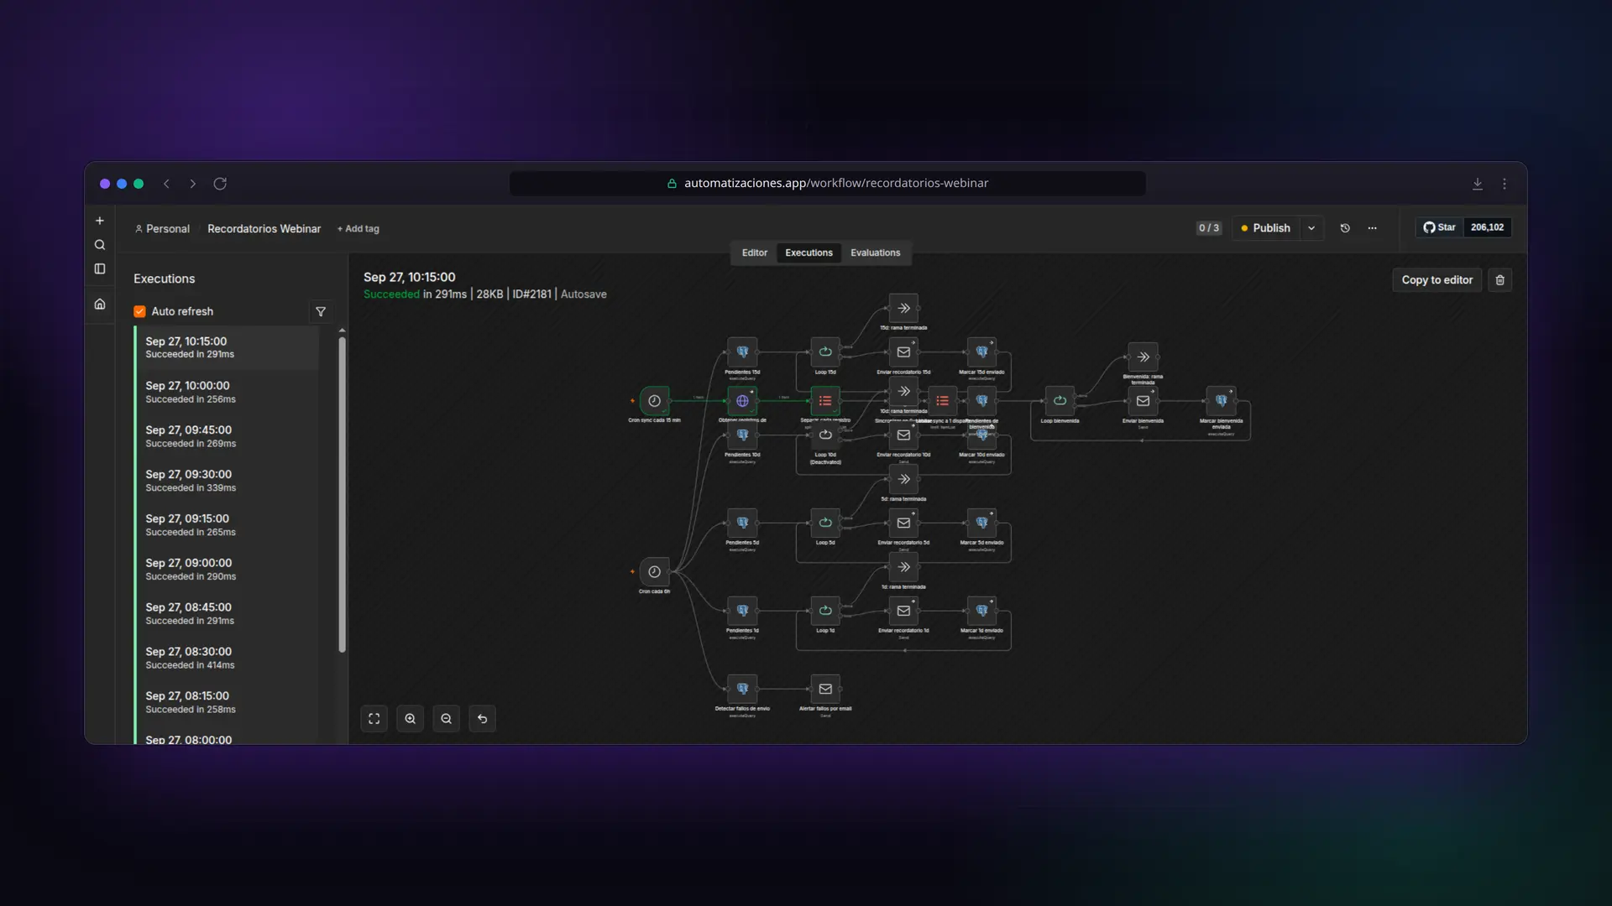The image size is (1612, 906).
Task: Delete this execution with the trash icon
Action: tap(1500, 280)
